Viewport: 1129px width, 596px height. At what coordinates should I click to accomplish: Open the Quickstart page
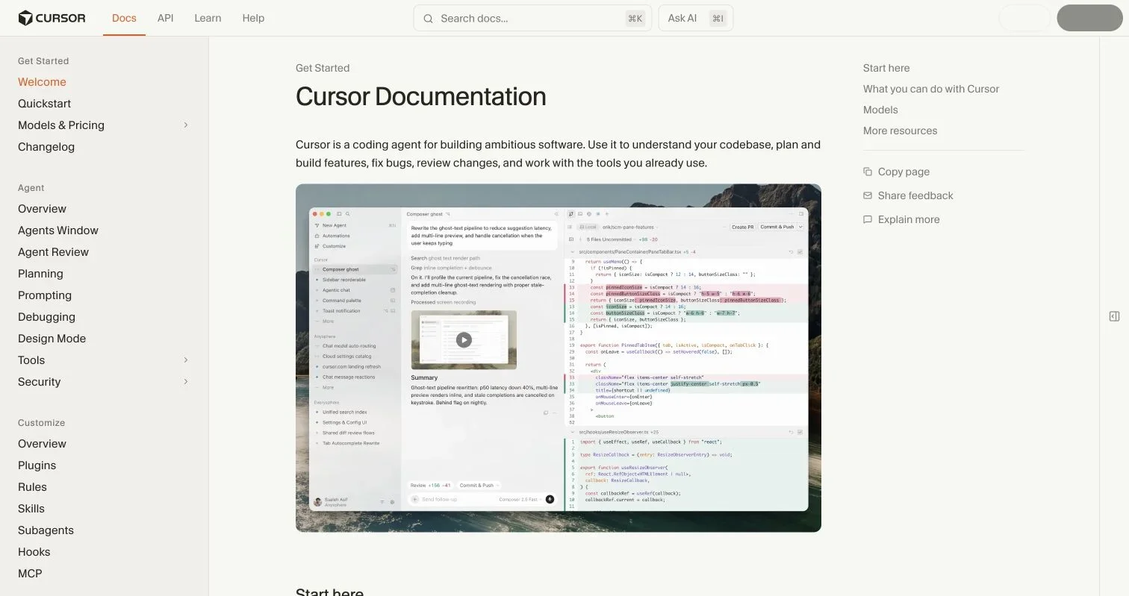[x=45, y=104]
